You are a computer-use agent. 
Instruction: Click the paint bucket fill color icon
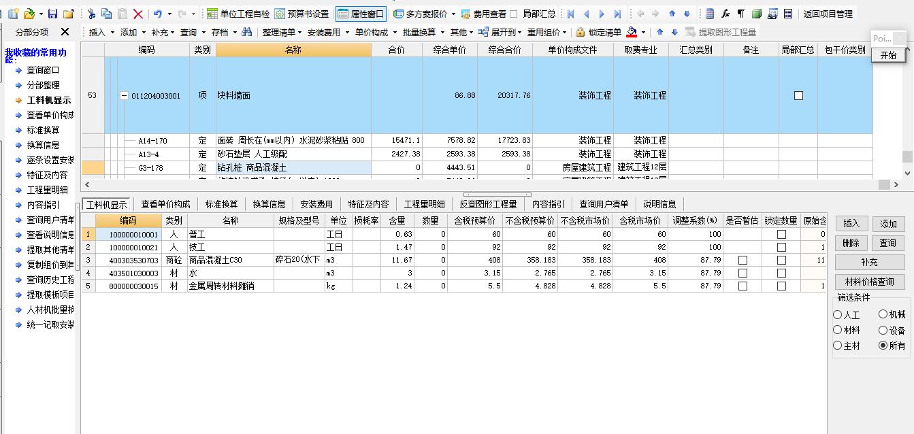[x=632, y=32]
